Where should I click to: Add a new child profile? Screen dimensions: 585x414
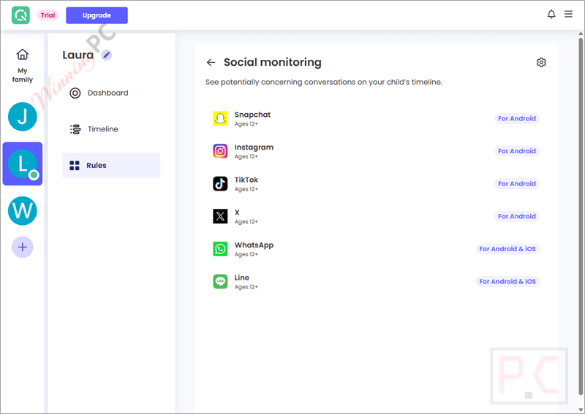pos(23,247)
